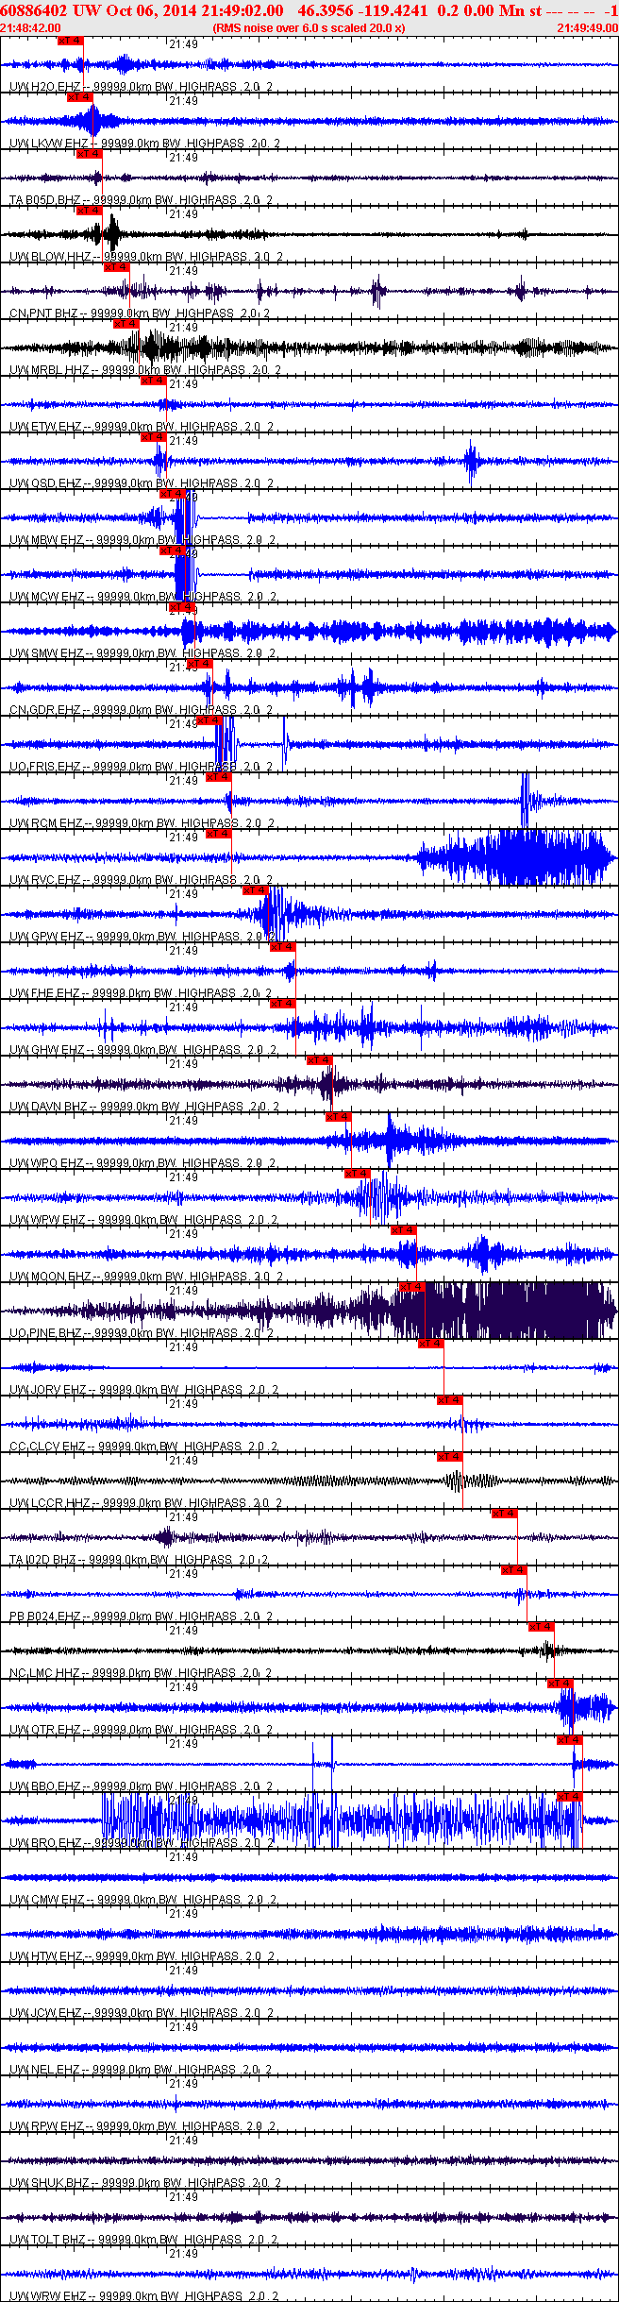
Task: Select the UW.MBW.EHZ station label
Action: 142,540
